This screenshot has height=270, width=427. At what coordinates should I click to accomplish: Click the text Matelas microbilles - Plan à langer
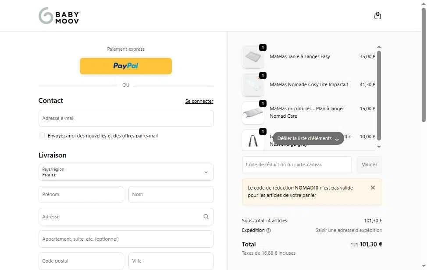click(307, 109)
